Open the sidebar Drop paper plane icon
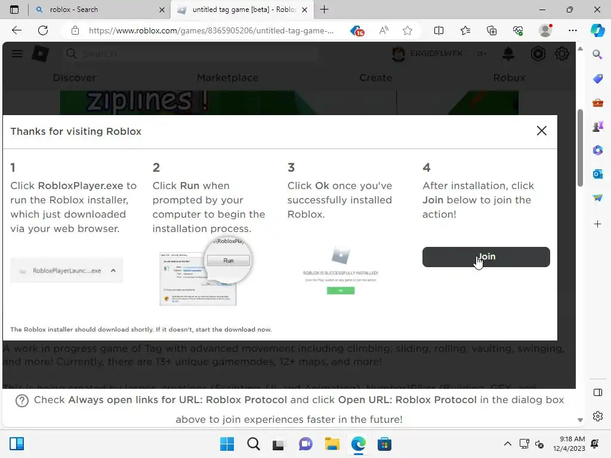Image resolution: width=611 pixels, height=458 pixels. click(x=597, y=198)
